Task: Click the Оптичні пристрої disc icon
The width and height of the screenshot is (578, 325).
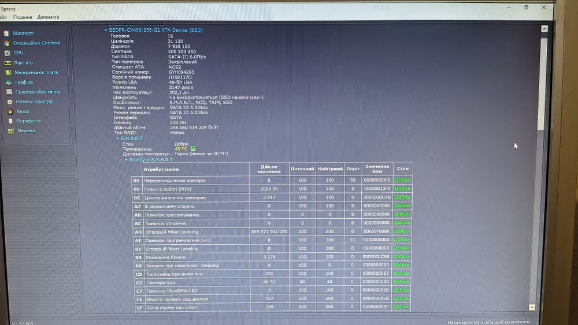Action: (x=10, y=102)
